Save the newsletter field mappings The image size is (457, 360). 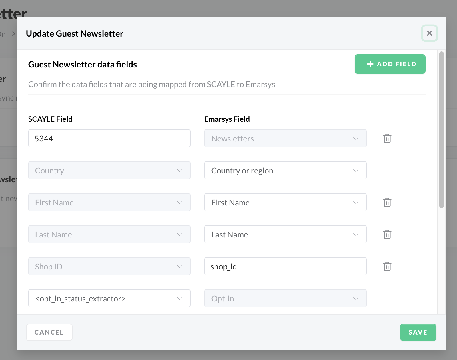418,332
